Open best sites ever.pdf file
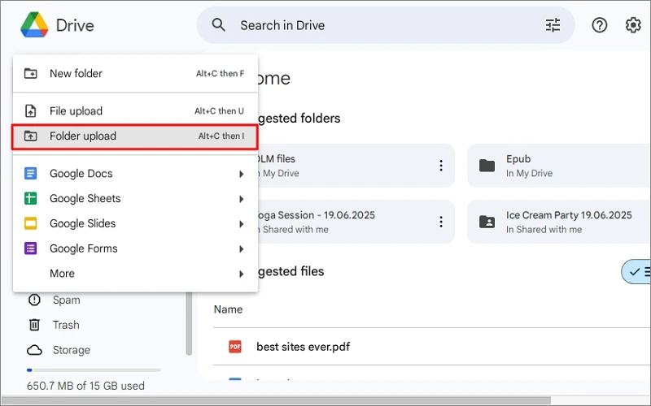Viewport: 651px width, 406px height. (303, 347)
